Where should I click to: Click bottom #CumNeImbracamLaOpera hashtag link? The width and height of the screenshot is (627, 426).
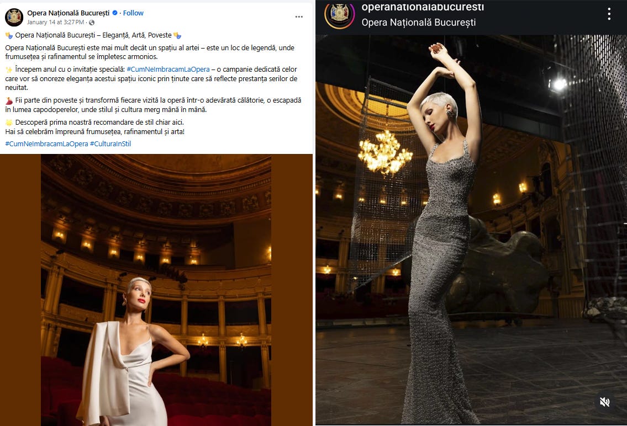(x=47, y=143)
